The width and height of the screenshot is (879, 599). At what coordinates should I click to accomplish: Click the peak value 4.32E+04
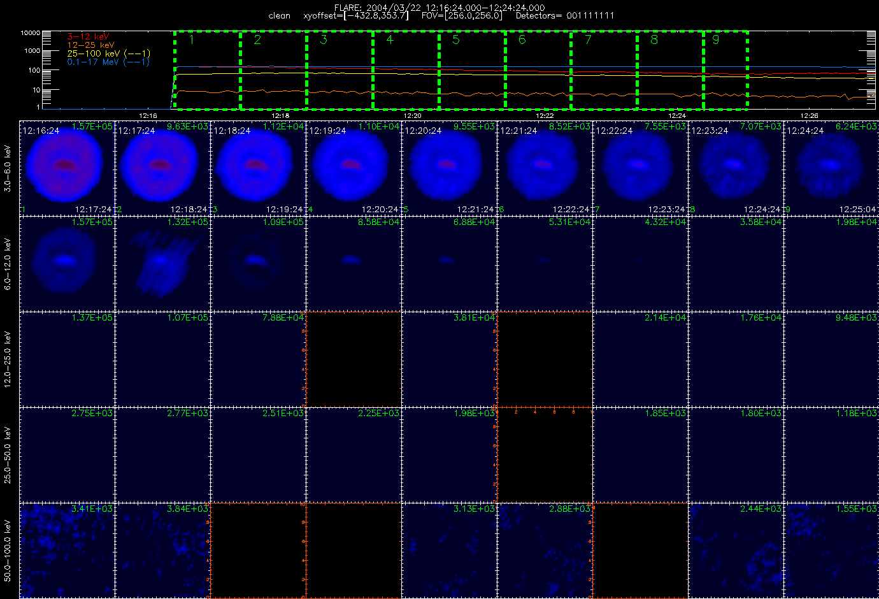[666, 222]
